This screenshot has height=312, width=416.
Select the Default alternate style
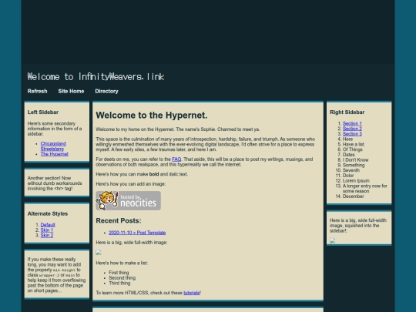48,225
